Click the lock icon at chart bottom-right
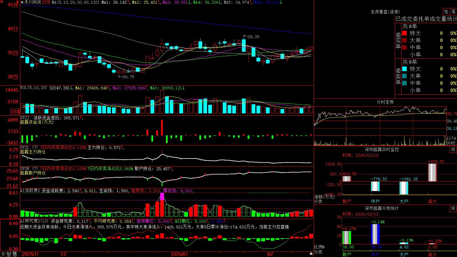457x257 pixels. (311, 253)
